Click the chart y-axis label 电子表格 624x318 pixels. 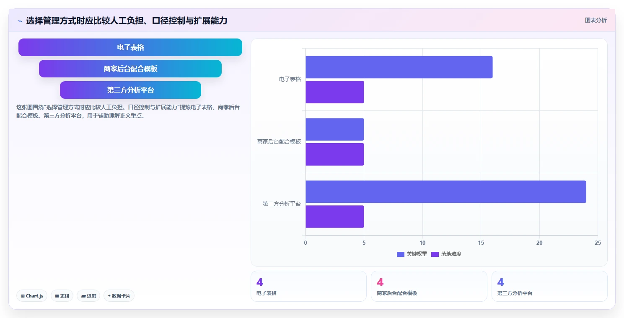click(290, 79)
